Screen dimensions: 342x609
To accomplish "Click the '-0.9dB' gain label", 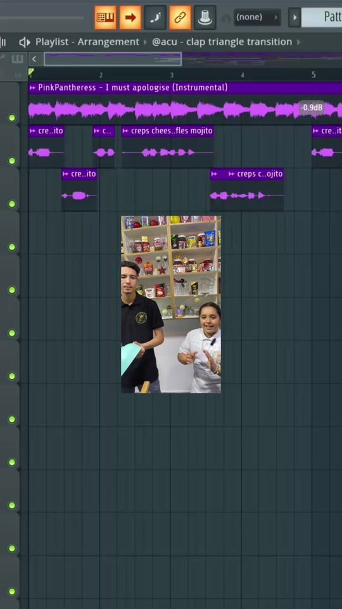I will click(x=312, y=108).
